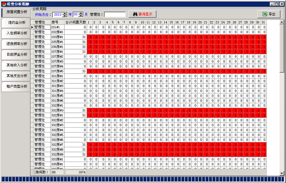Click the green Excel export icon
The image size is (286, 183).
pyautogui.click(x=265, y=14)
